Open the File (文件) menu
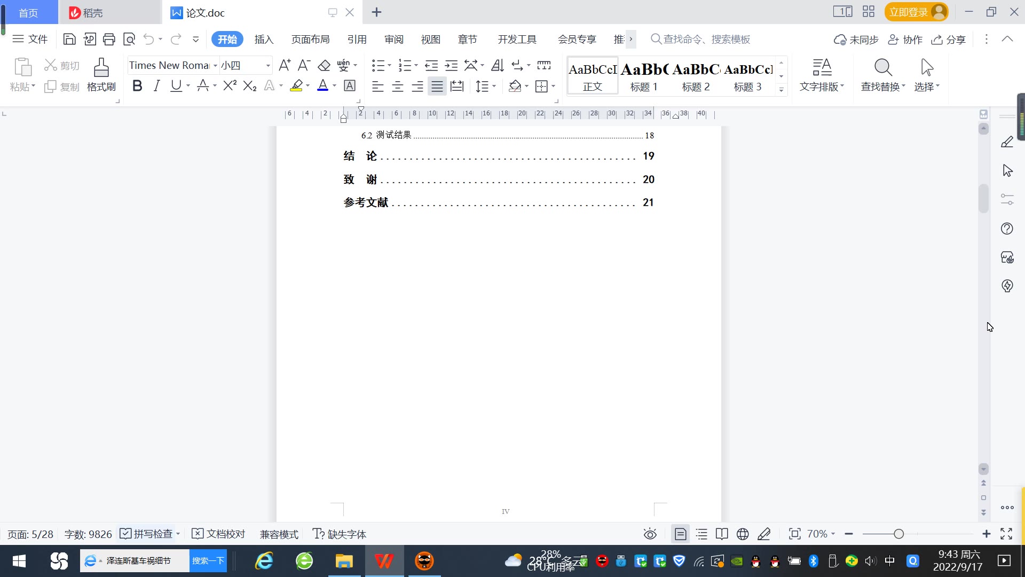The height and width of the screenshot is (577, 1025). coord(30,39)
